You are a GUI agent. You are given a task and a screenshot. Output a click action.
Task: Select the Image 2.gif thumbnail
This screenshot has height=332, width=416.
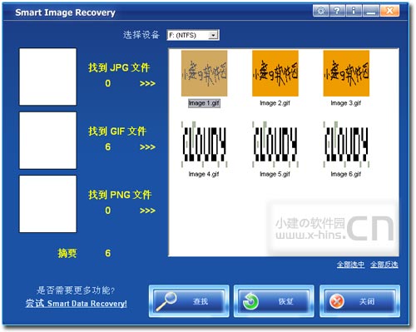pos(275,73)
